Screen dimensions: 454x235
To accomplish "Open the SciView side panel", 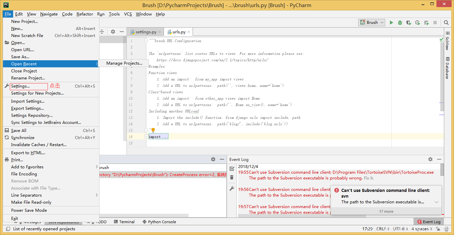I will pos(448,41).
